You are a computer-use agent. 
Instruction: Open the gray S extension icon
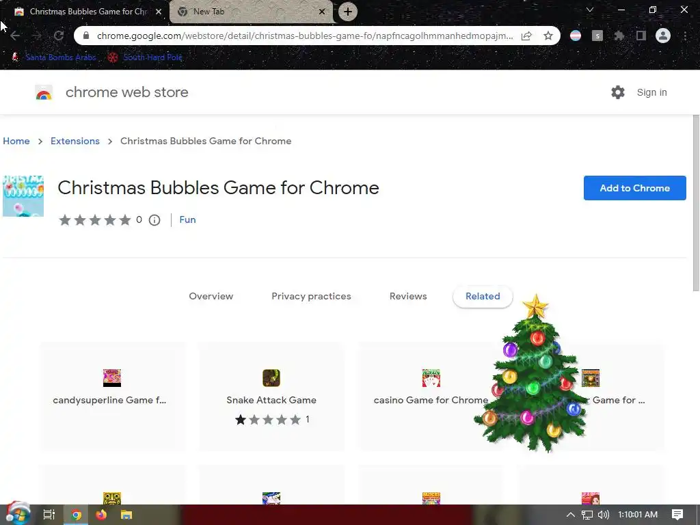click(x=597, y=36)
